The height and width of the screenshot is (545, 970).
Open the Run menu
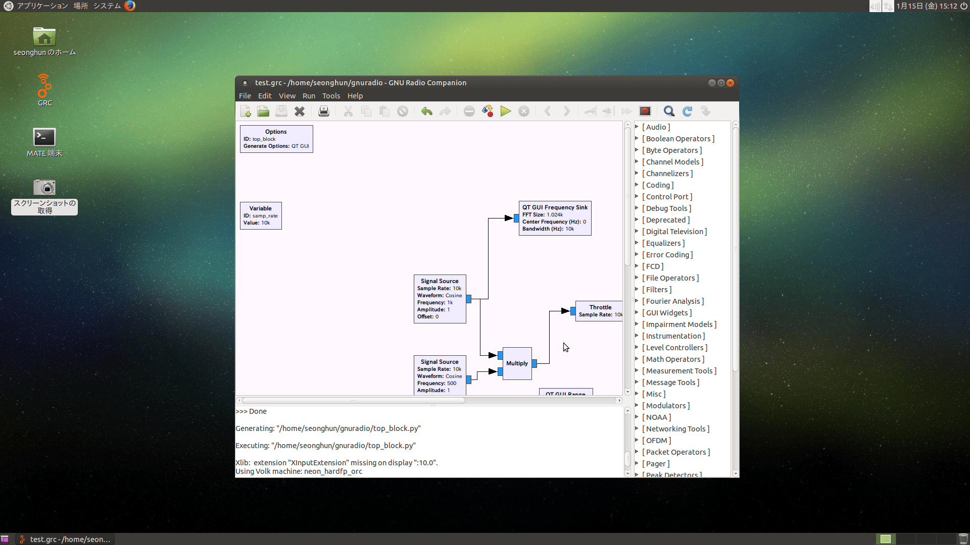(309, 96)
